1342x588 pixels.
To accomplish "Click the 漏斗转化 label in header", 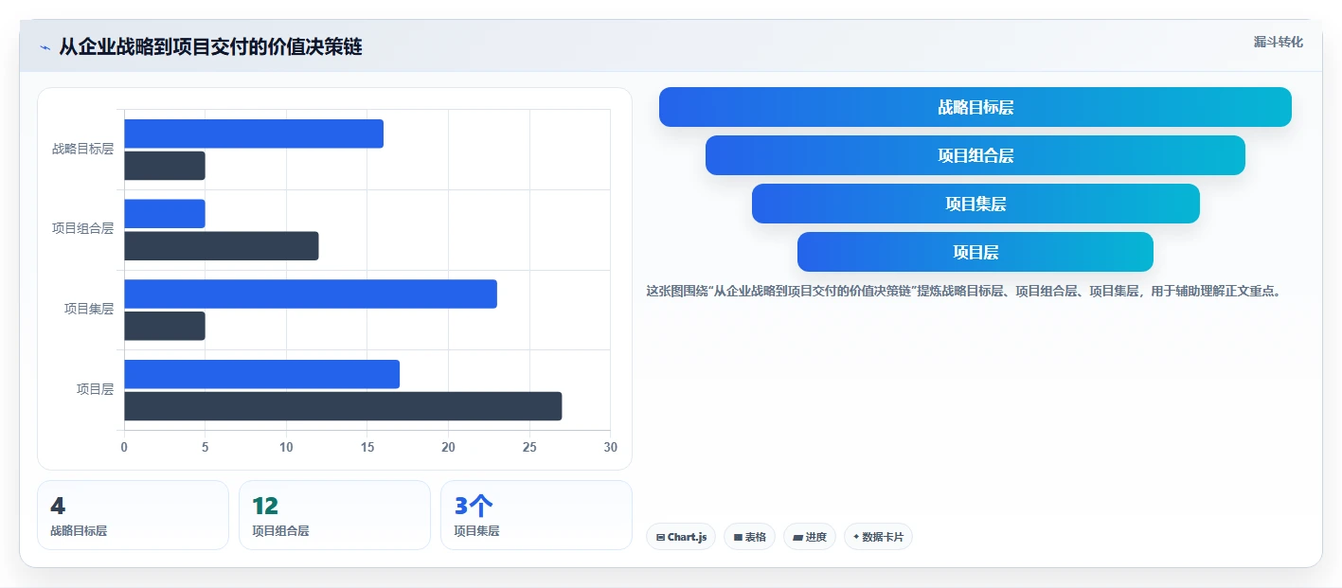I will click(1278, 42).
